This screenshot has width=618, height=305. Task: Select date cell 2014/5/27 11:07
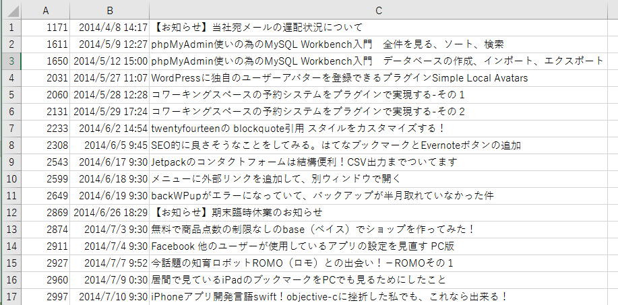pos(110,78)
